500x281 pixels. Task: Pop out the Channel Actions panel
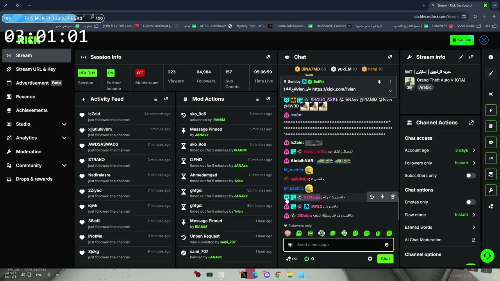pos(471,123)
